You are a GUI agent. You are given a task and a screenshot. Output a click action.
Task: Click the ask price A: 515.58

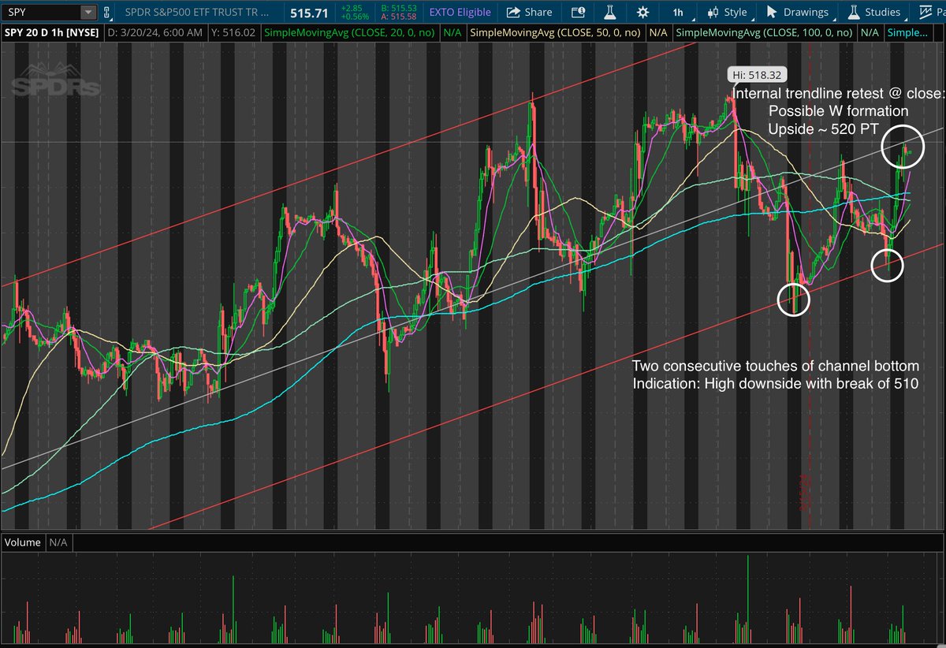[x=400, y=17]
